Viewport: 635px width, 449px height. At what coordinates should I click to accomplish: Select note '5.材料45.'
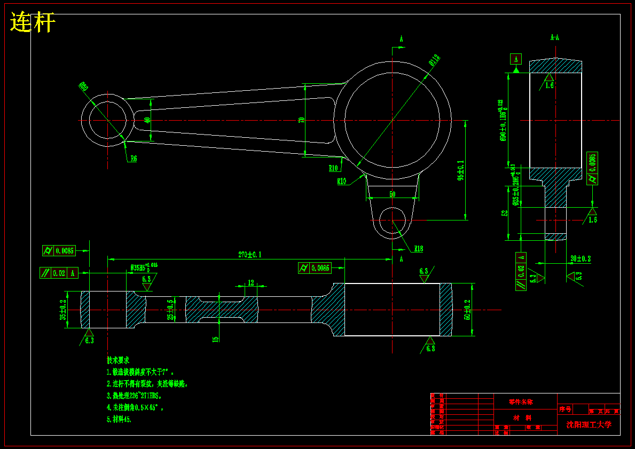click(x=119, y=420)
